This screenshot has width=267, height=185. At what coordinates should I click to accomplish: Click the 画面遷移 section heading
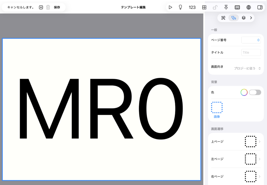tap(217, 129)
